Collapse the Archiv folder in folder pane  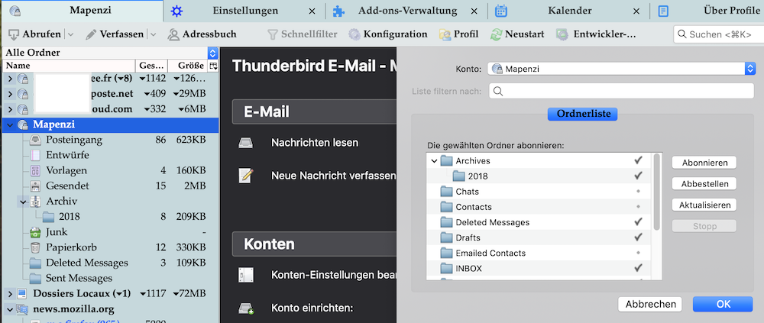pos(23,201)
